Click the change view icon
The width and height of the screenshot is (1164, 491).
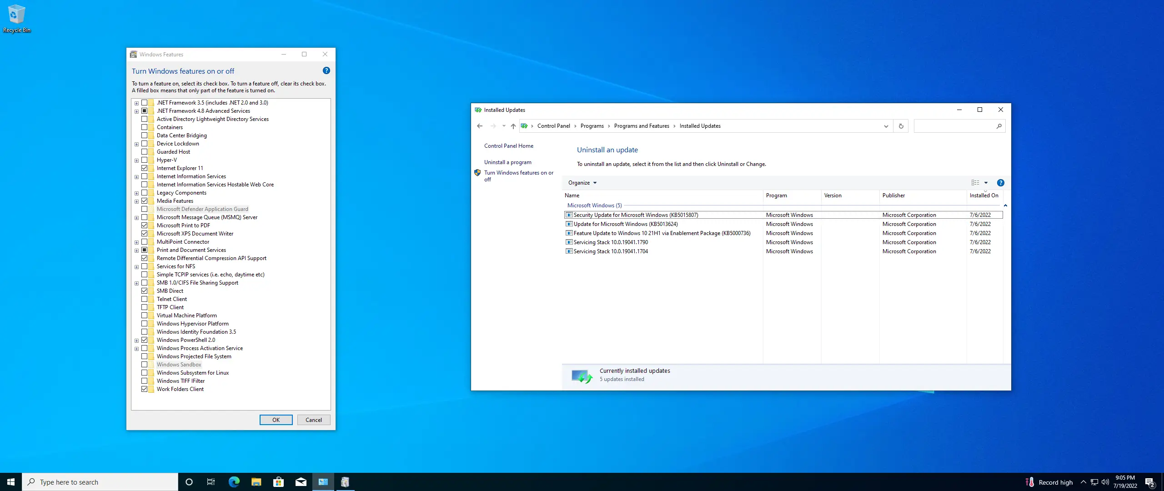pyautogui.click(x=975, y=183)
